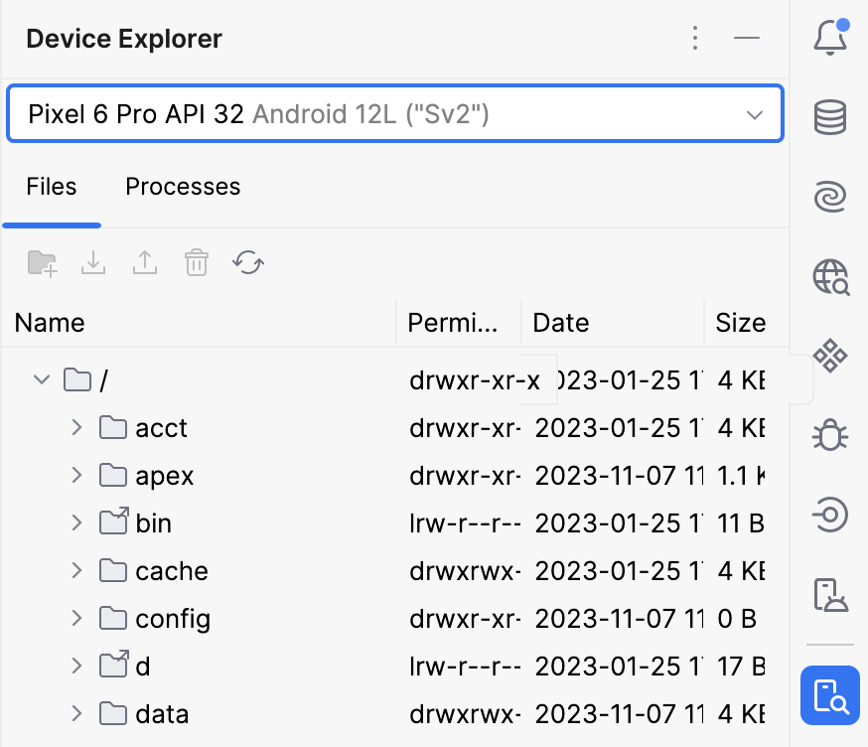Open the Pixel 6 Pro device dropdown

click(x=394, y=114)
